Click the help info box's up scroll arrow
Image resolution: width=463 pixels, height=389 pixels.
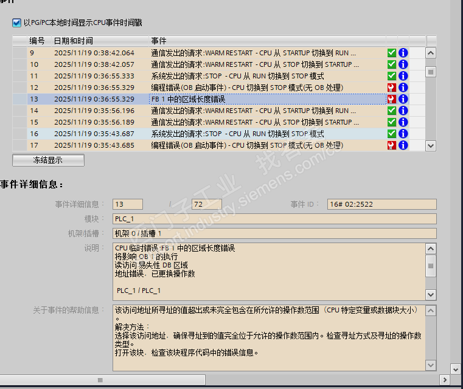[431, 311]
